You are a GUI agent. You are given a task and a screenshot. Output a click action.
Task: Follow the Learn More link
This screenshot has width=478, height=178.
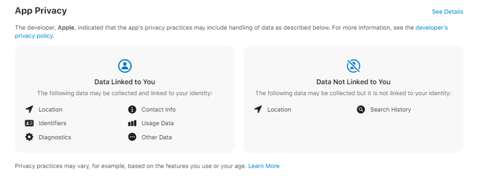pyautogui.click(x=264, y=166)
